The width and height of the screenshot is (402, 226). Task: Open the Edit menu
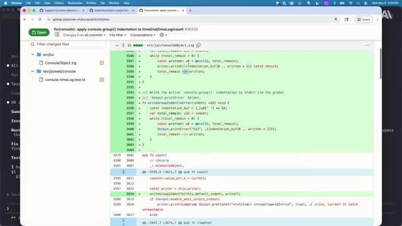tap(38, 3)
